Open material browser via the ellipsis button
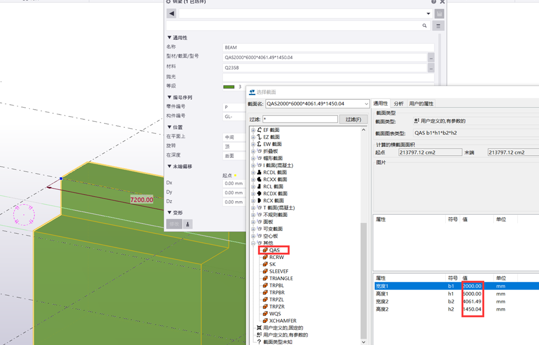This screenshot has width=539, height=345. click(431, 68)
